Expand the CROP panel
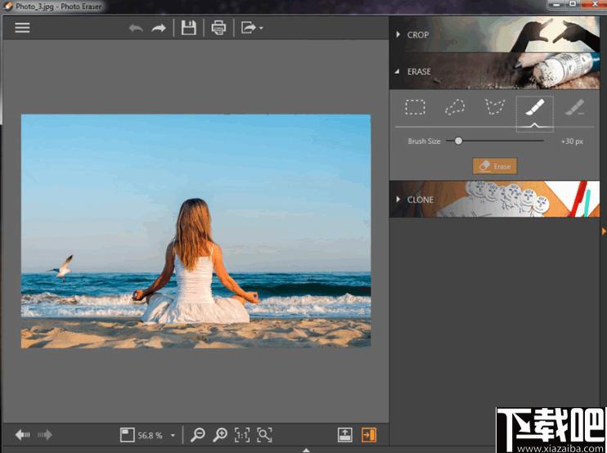 pyautogui.click(x=494, y=35)
